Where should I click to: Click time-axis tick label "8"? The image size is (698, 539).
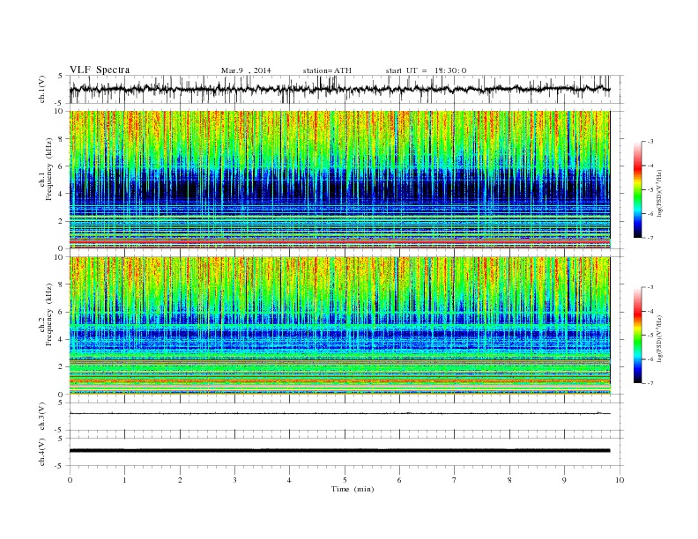(x=509, y=480)
